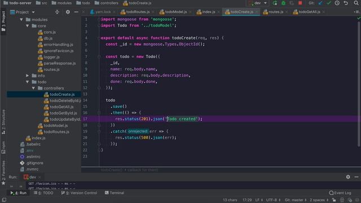Screen dimensions: 361x203
Task: Show Git history via the clock icon
Action: point(337,3)
